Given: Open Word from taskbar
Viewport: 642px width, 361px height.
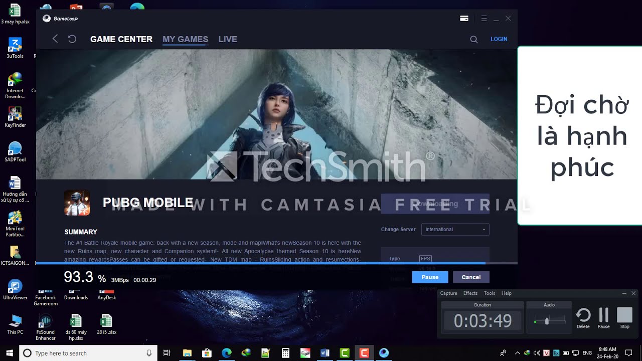Looking at the screenshot, I should click(x=325, y=353).
